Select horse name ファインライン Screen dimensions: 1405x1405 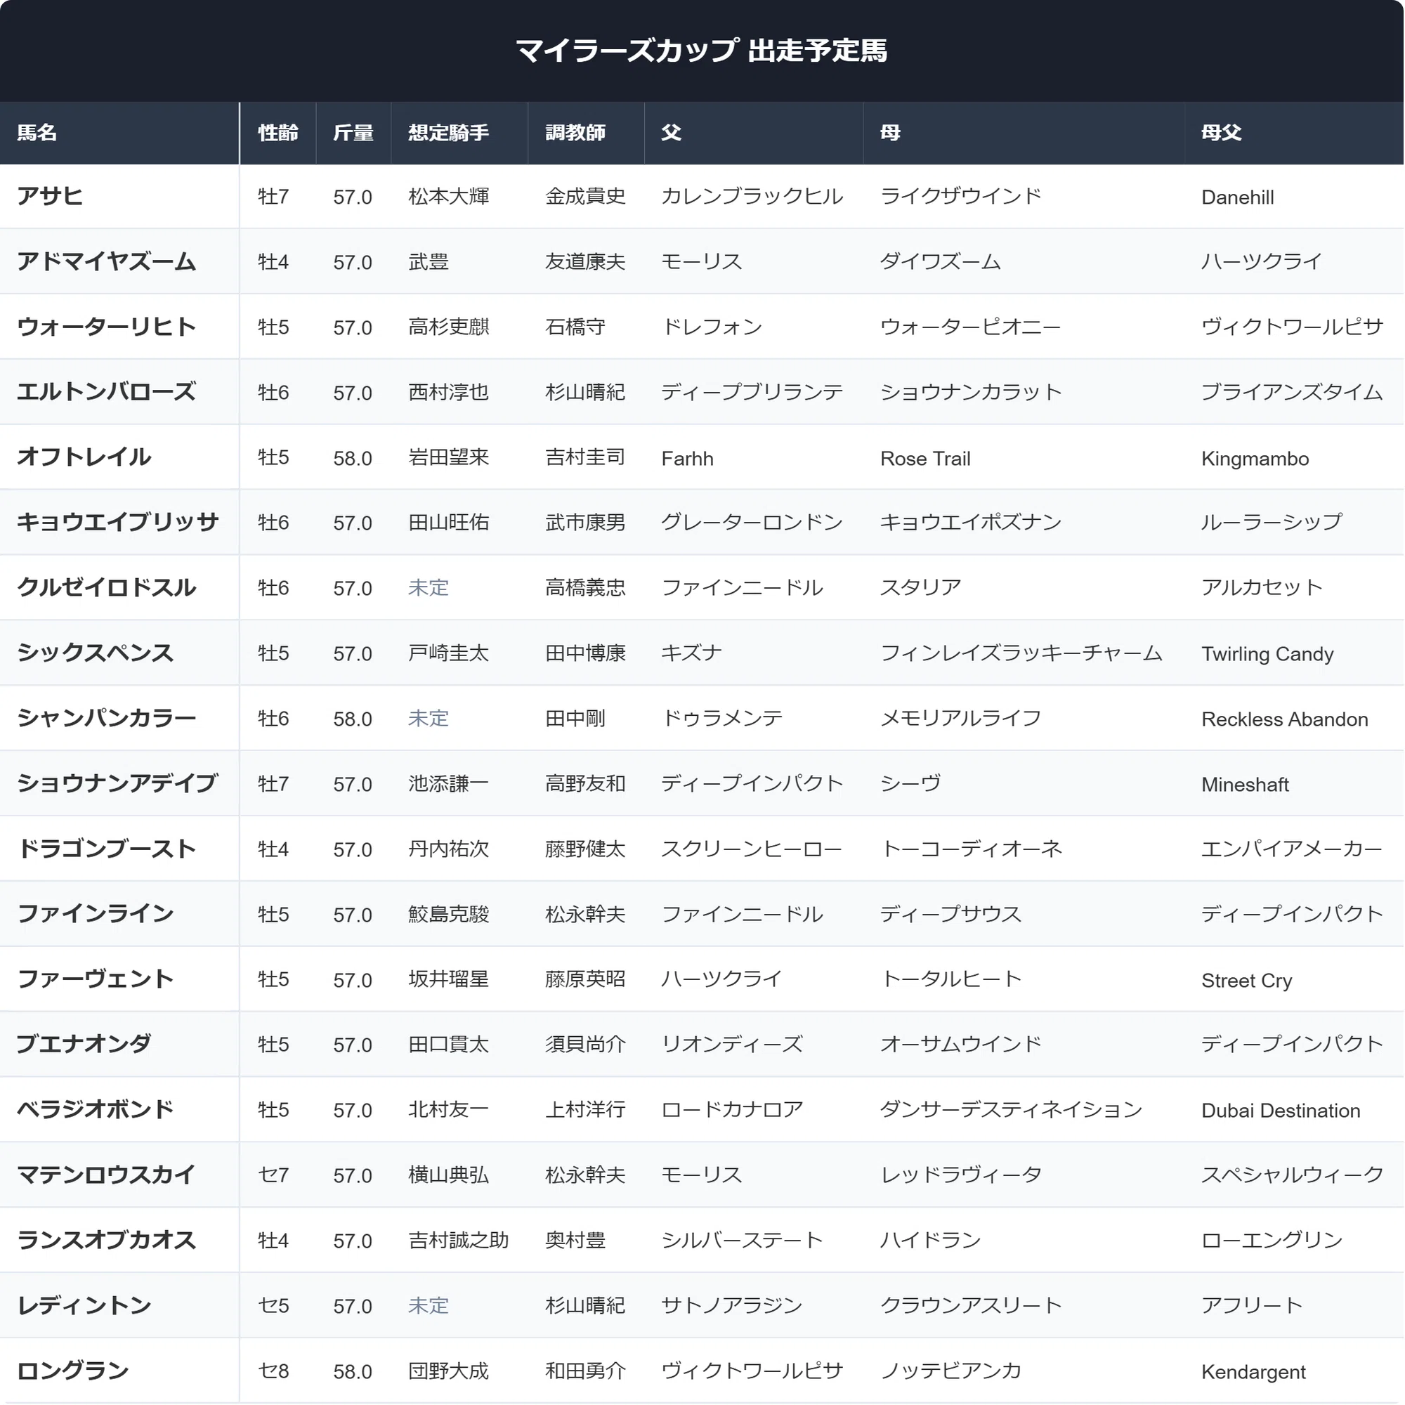tap(96, 914)
